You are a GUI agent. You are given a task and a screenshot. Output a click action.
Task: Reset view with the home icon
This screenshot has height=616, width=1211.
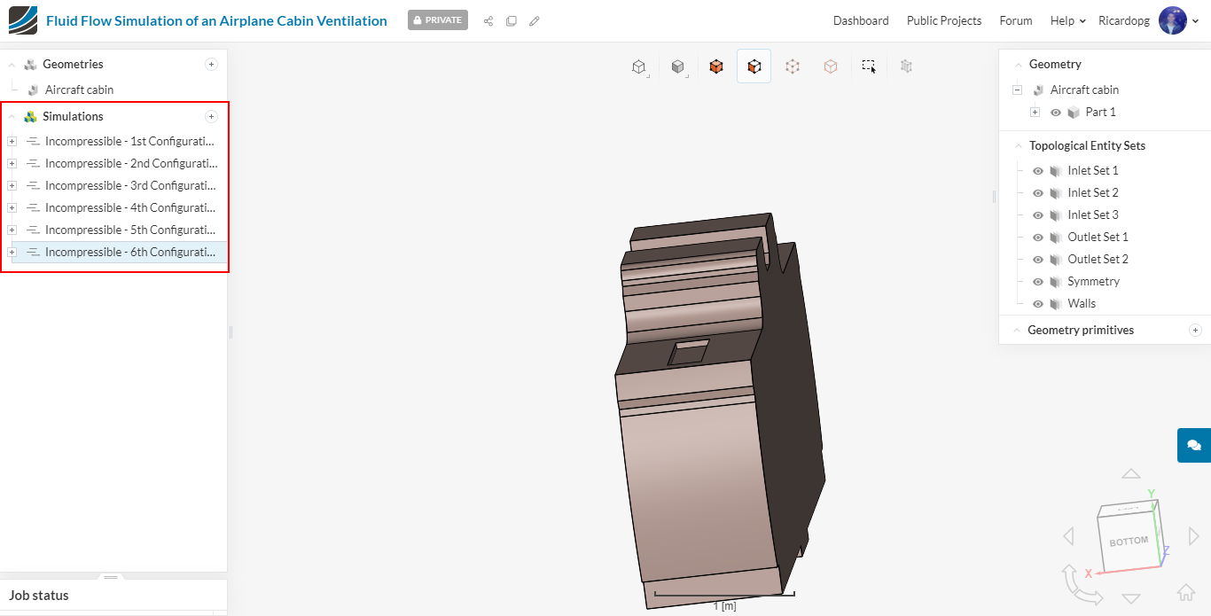click(1185, 592)
